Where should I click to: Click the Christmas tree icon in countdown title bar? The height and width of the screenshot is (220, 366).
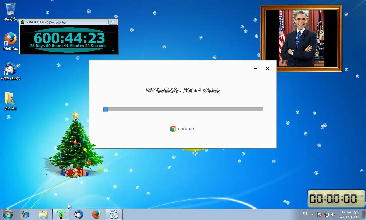23,22
